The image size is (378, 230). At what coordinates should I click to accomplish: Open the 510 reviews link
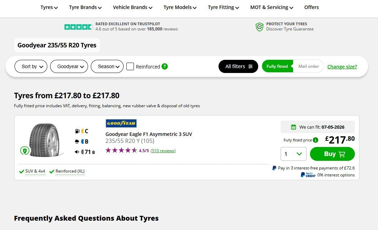[x=163, y=151]
